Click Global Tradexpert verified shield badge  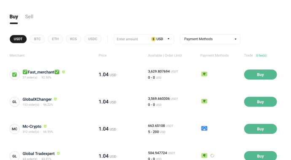point(58,154)
